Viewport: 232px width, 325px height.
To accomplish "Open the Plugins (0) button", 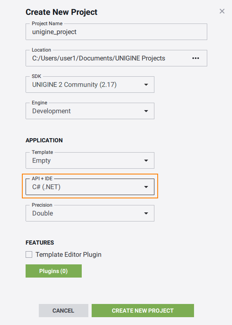I will tap(54, 271).
